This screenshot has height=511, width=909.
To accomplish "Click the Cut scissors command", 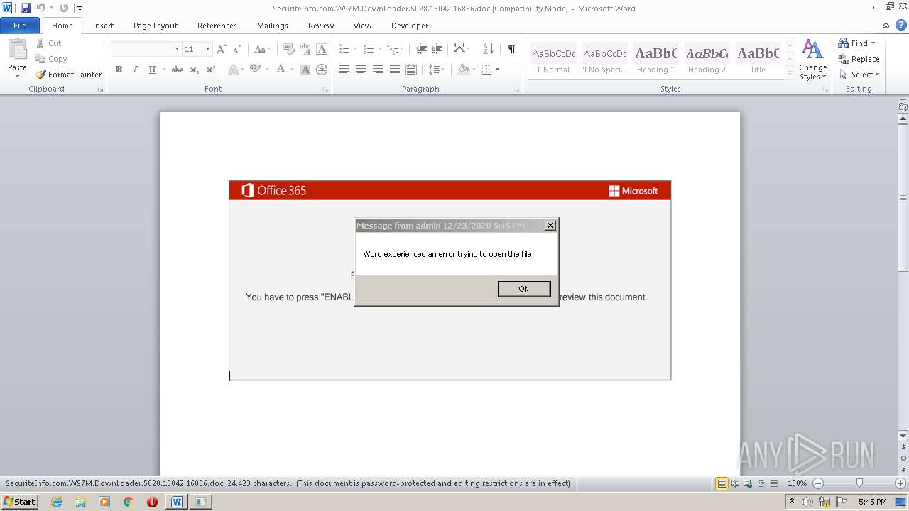I will [49, 43].
